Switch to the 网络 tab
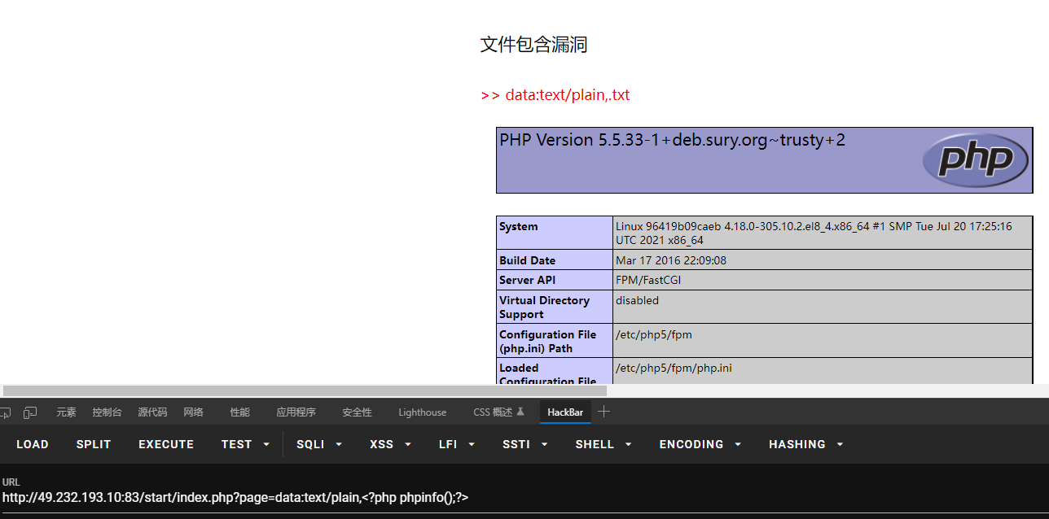 click(x=193, y=412)
